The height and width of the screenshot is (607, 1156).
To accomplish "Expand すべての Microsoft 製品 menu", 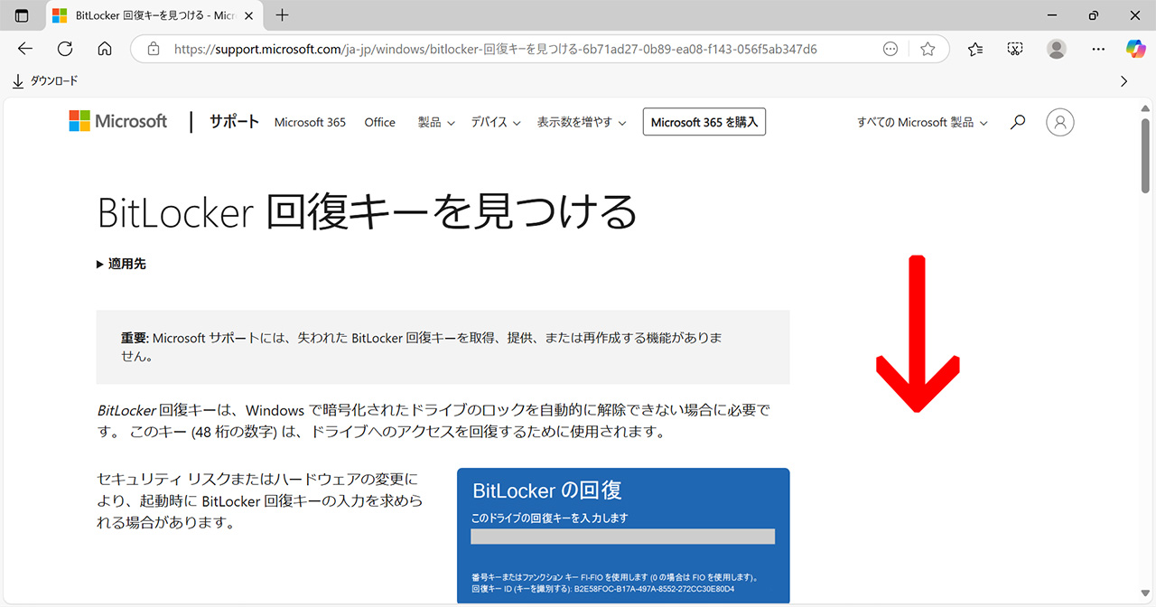I will tap(922, 122).
